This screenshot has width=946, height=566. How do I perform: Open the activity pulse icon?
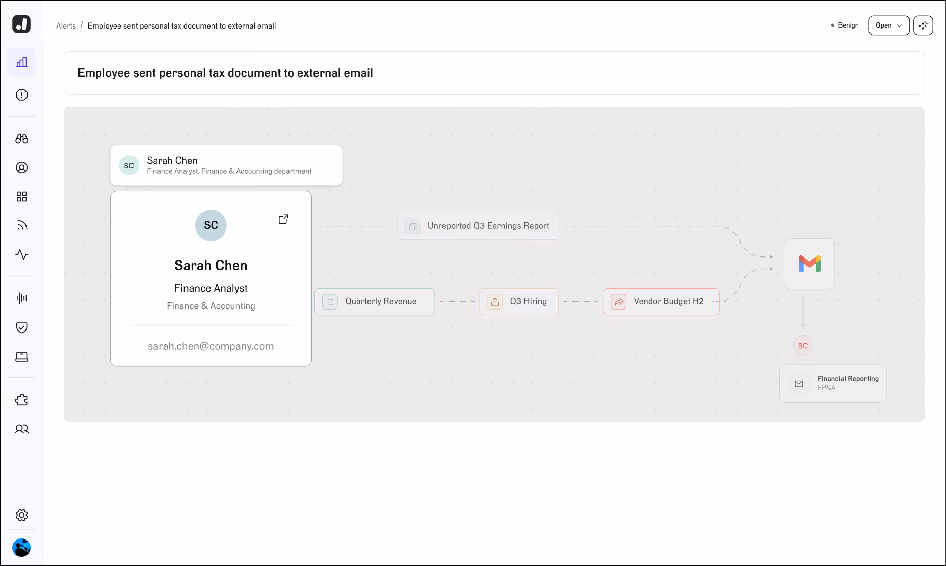point(21,254)
